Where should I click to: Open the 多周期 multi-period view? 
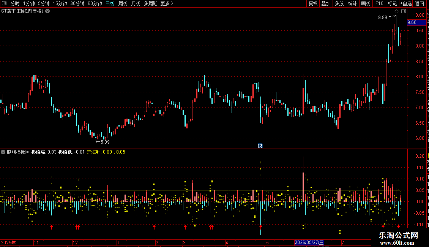150,3
